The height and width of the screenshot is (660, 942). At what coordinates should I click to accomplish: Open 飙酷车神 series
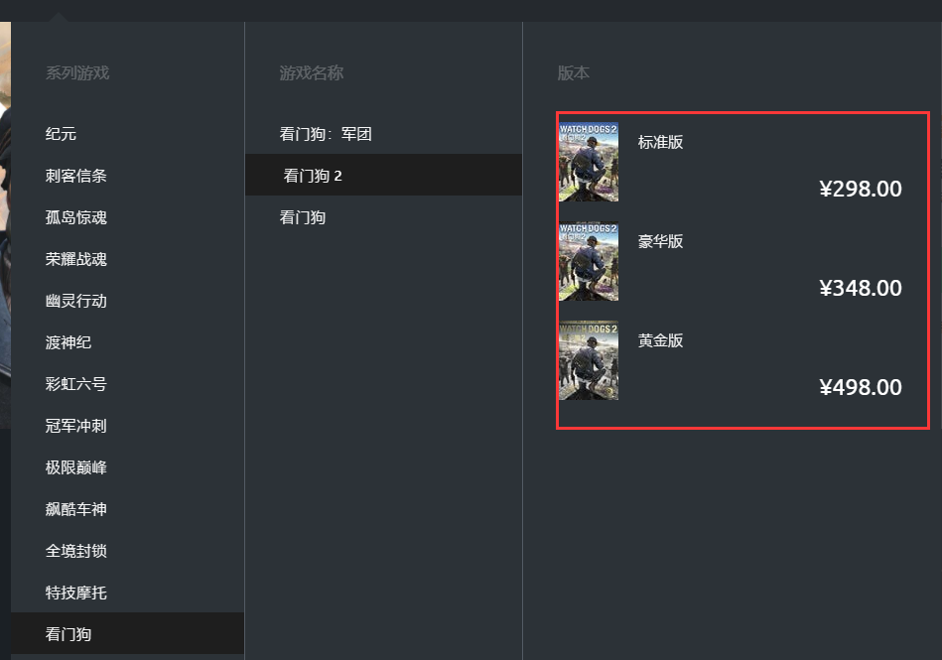(76, 509)
